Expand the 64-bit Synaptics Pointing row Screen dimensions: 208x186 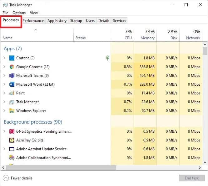click(x=4, y=131)
